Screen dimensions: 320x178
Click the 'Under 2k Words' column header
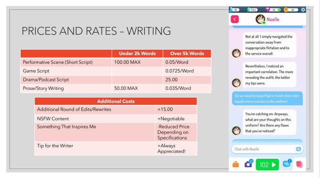click(137, 53)
